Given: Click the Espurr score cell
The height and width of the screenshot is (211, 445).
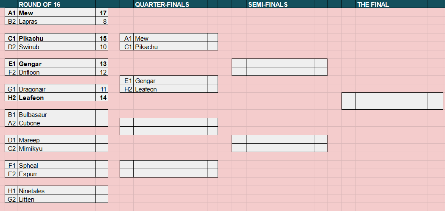Looking at the screenshot, I should click(102, 173).
